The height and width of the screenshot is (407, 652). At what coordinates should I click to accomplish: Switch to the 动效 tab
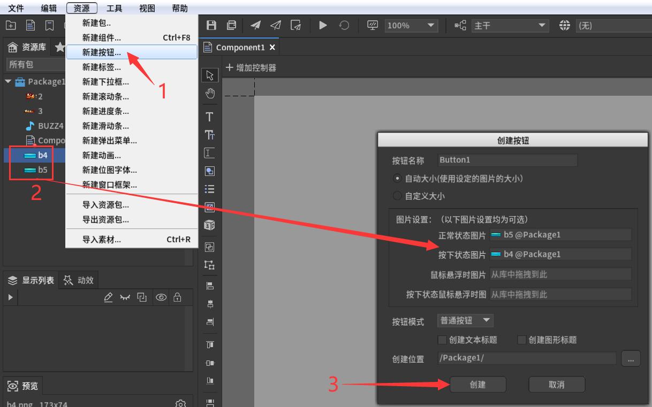79,280
